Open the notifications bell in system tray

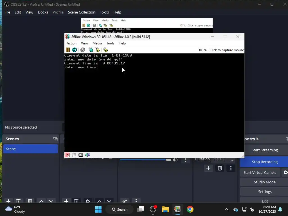tap(280, 209)
